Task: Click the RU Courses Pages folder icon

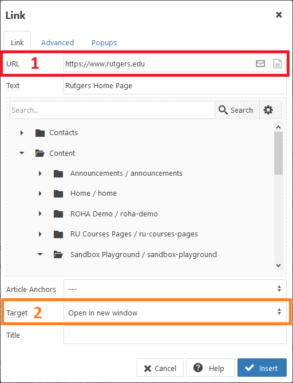Action: [x=58, y=234]
